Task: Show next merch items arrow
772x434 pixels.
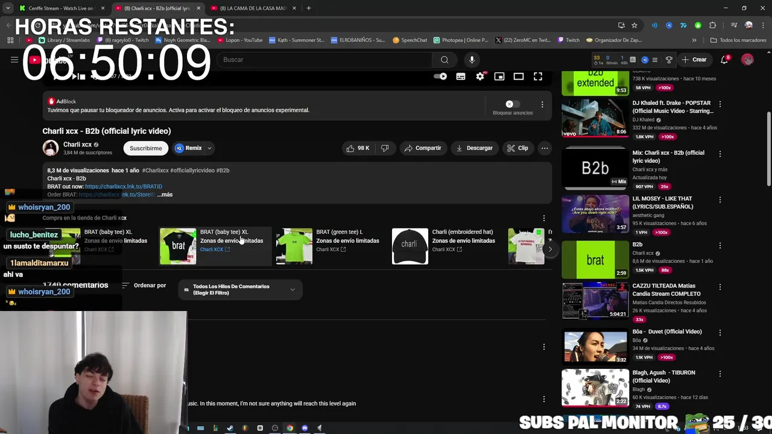Action: (549, 249)
